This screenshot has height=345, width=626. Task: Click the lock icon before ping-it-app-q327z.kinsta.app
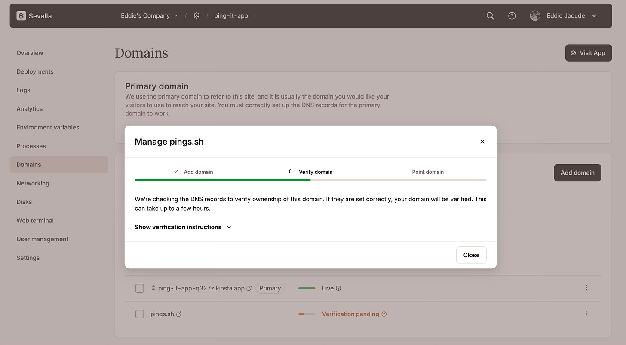tap(153, 288)
